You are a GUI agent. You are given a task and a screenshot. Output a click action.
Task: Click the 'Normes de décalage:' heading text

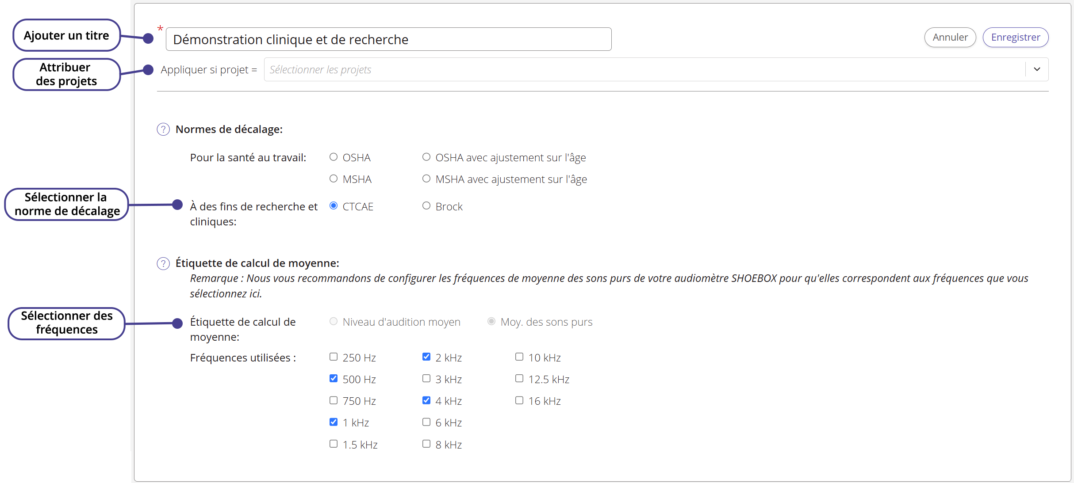pyautogui.click(x=229, y=129)
